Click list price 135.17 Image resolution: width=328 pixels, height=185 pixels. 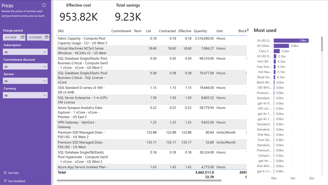point(151,142)
